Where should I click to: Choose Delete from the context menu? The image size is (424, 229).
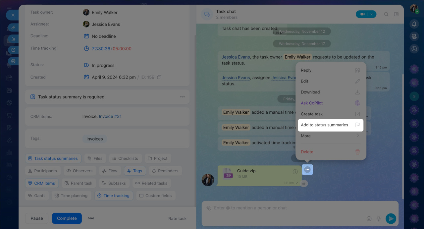330,152
